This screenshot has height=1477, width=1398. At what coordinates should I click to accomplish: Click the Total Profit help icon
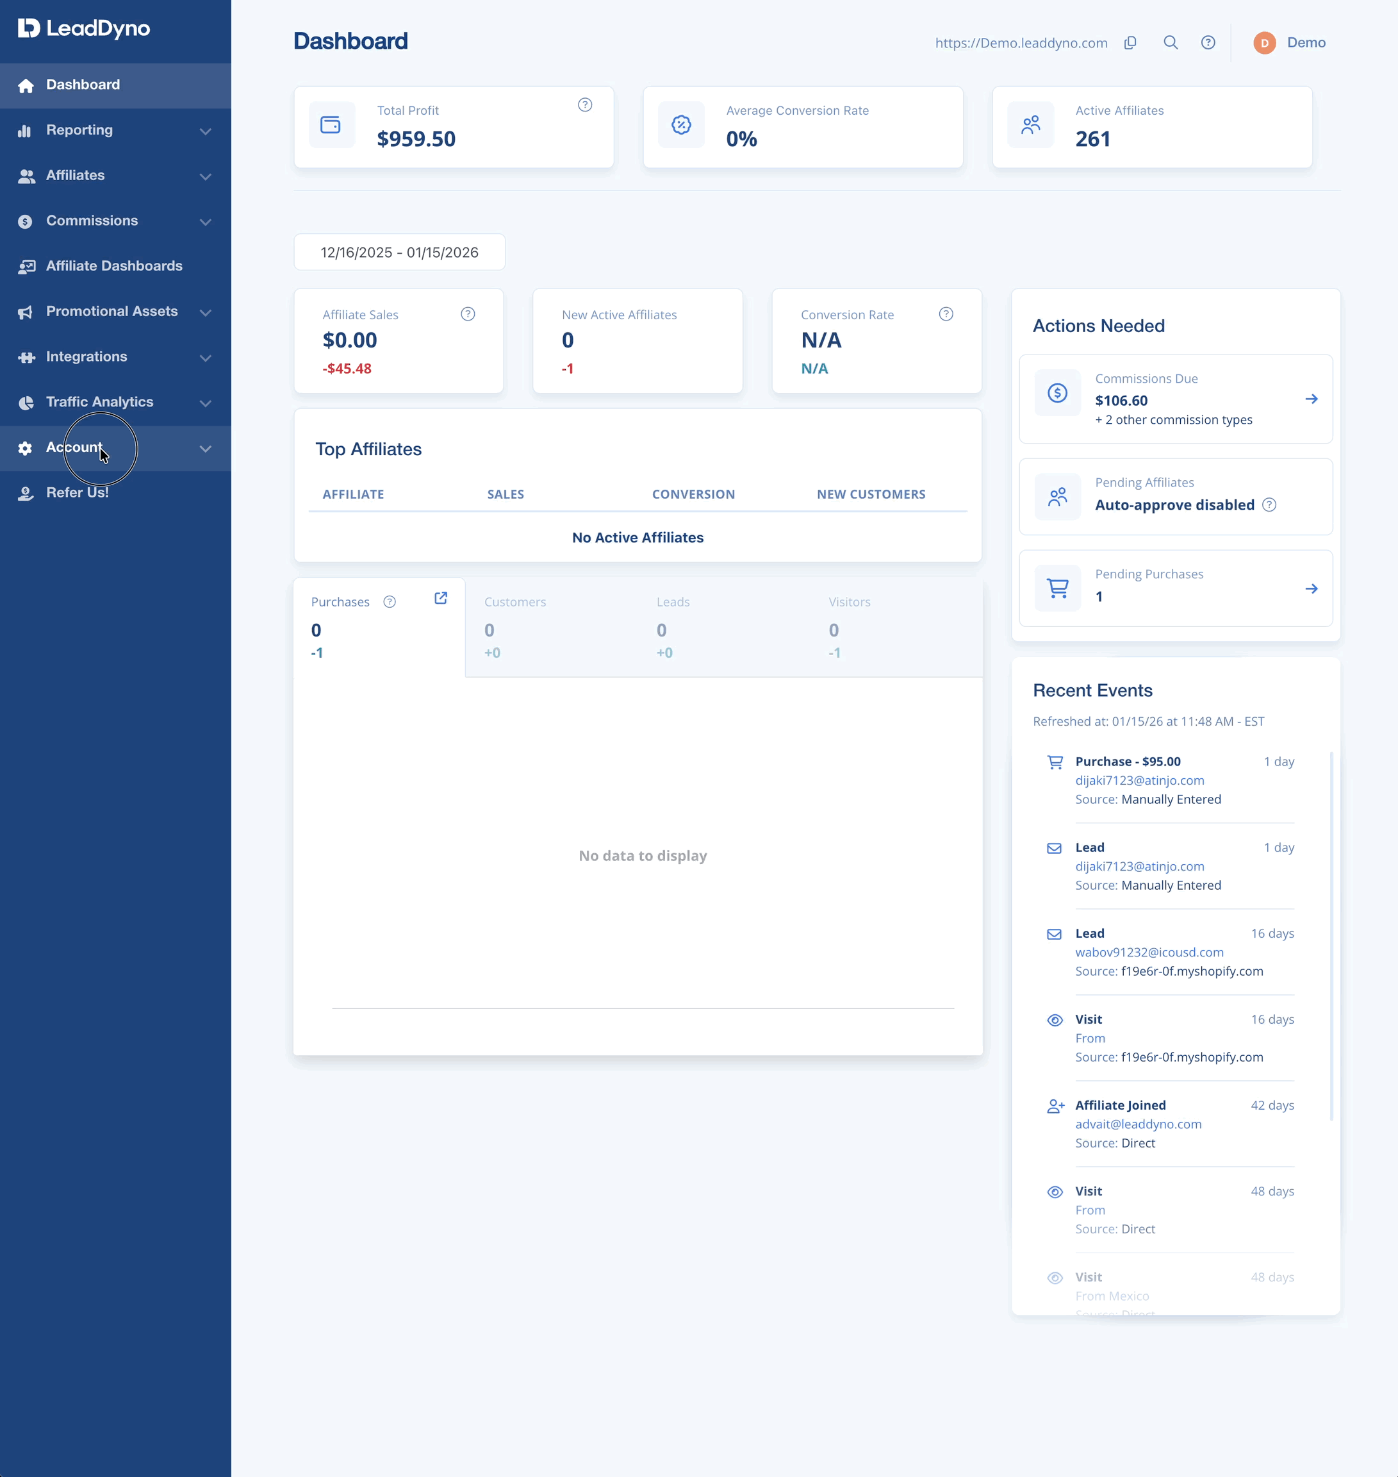tap(585, 105)
